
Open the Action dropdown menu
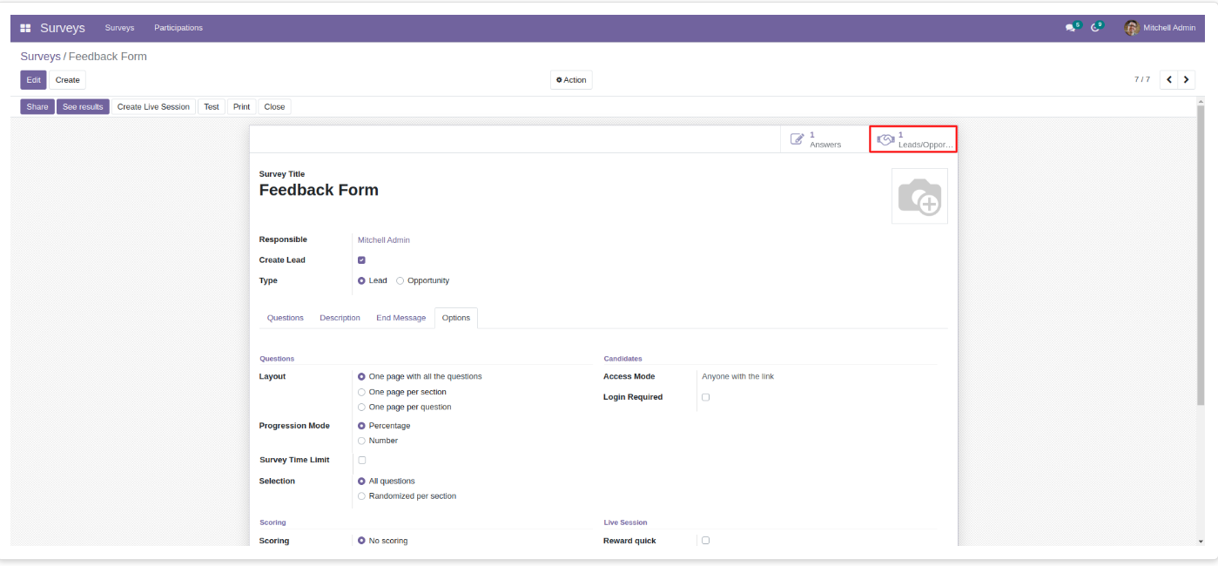click(x=571, y=80)
